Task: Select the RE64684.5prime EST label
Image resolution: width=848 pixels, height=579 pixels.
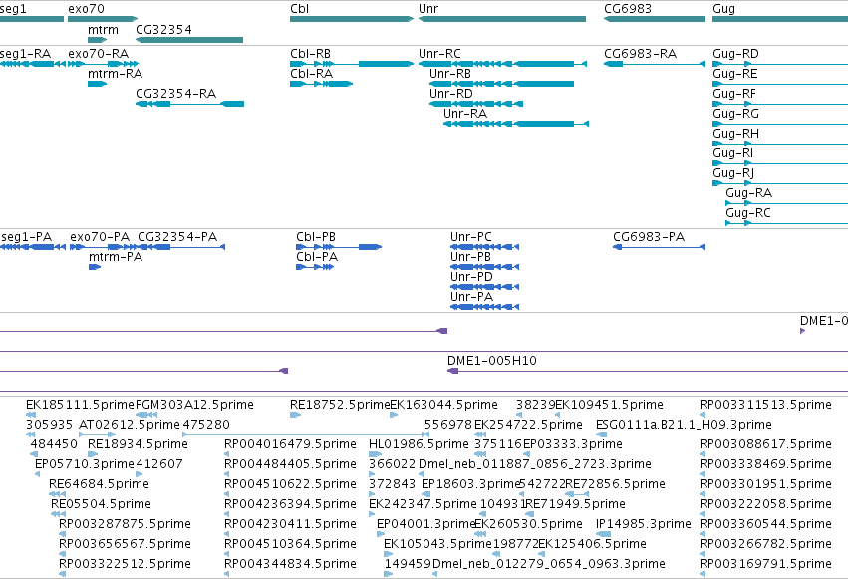Action: (x=99, y=484)
